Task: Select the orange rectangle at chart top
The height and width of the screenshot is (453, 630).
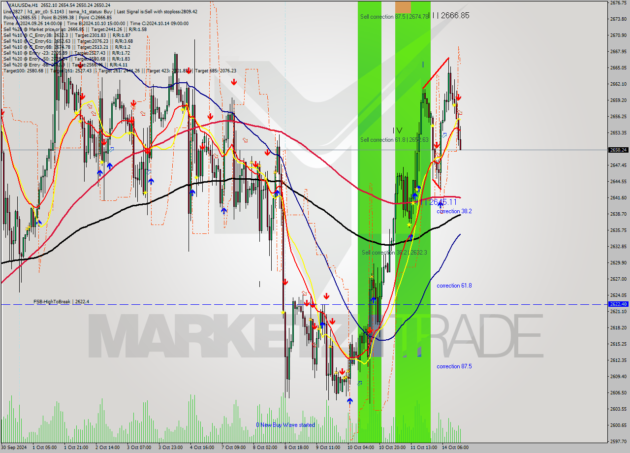Action: tap(403, 7)
